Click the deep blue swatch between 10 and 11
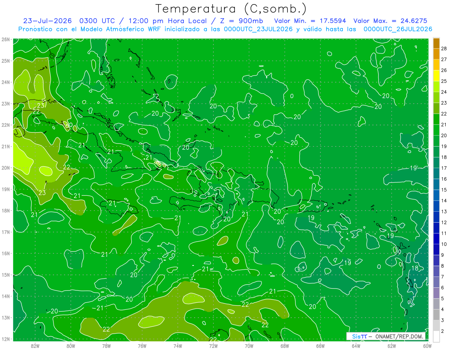This screenshot has height=351, width=454. 436,239
